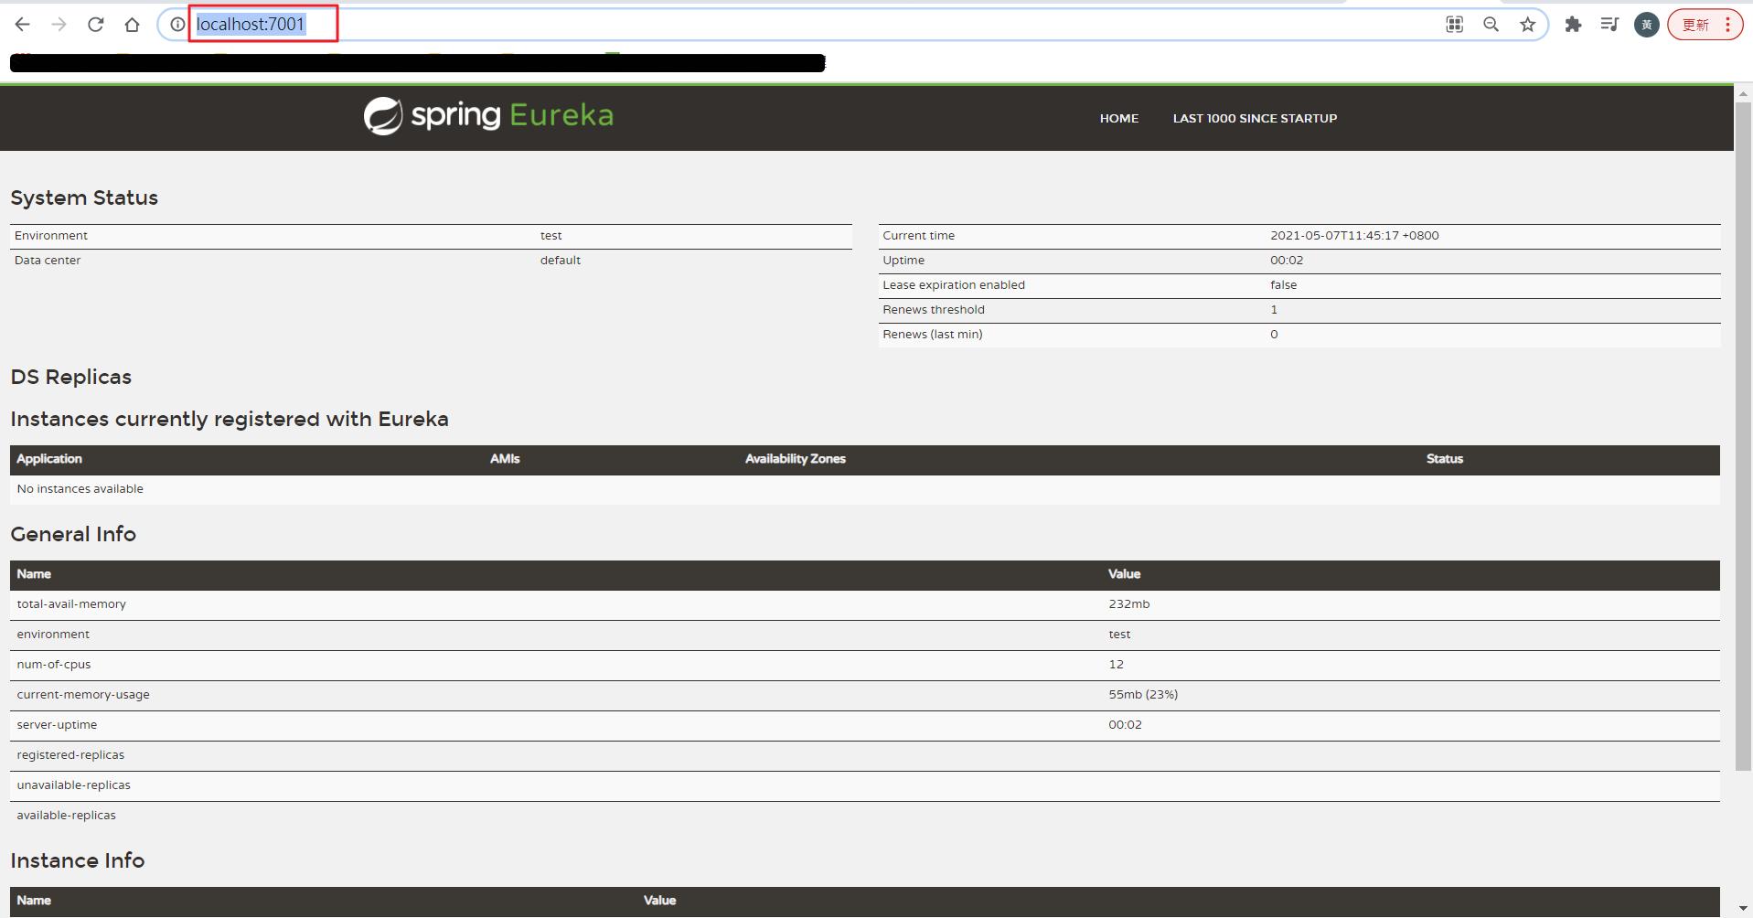View site information icon in address bar
This screenshot has height=918, width=1753.
tap(177, 25)
